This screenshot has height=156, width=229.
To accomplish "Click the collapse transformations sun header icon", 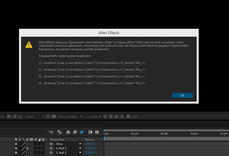I will (x=20, y=140).
